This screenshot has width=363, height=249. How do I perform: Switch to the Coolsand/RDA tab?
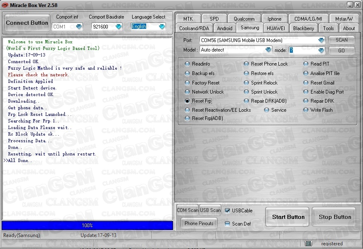click(194, 28)
